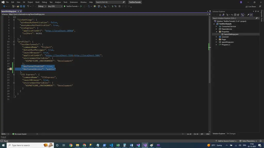Click Collapse All in Solution Explorer
The height and width of the screenshot is (148, 264).
[x=235, y=15]
